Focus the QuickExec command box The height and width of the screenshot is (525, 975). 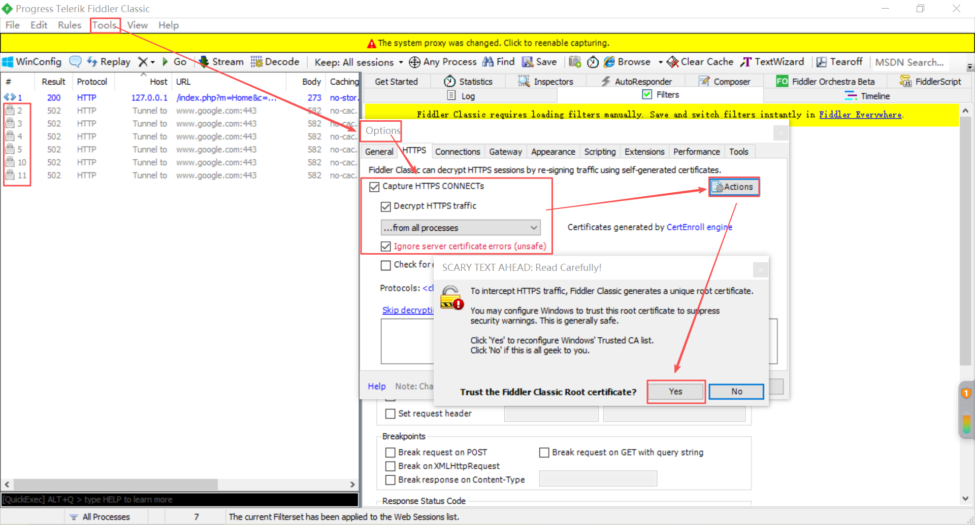(x=180, y=500)
